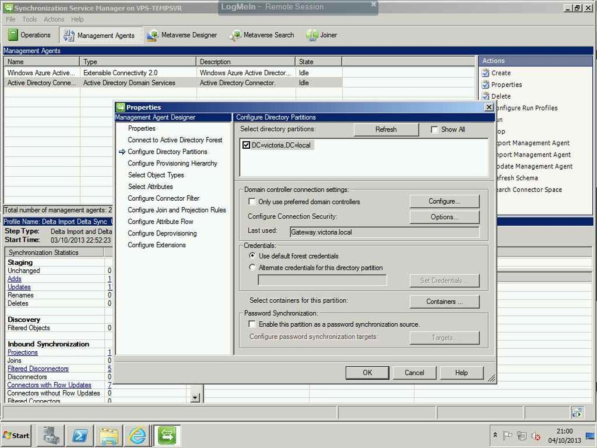The image size is (597, 448).
Task: Launch Internet Explorer from taskbar
Action: coord(137,435)
